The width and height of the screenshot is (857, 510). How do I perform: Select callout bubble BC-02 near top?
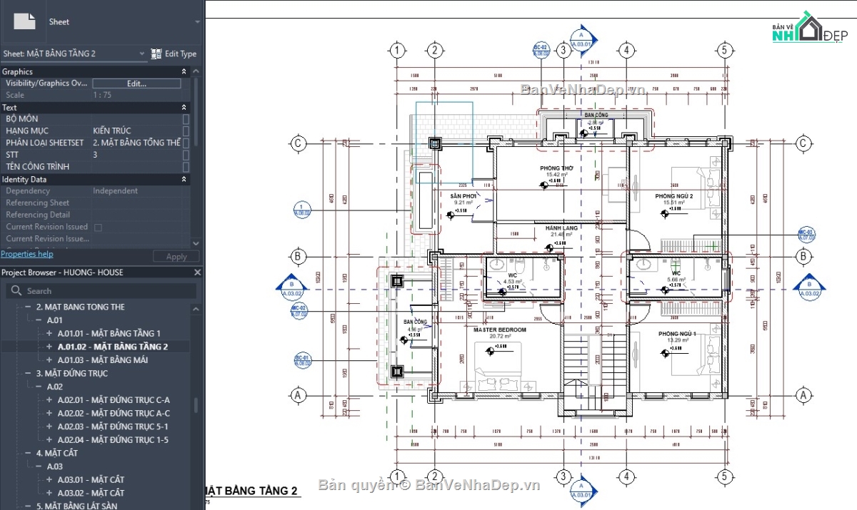[x=541, y=49]
